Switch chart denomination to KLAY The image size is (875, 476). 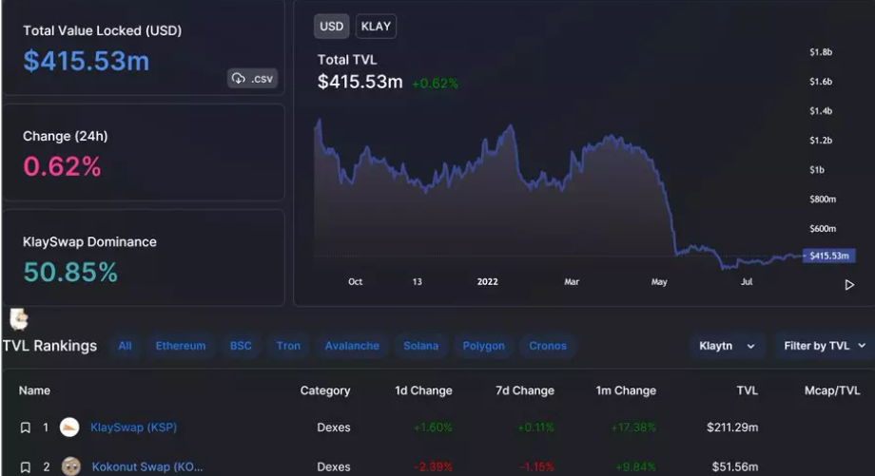coord(376,27)
